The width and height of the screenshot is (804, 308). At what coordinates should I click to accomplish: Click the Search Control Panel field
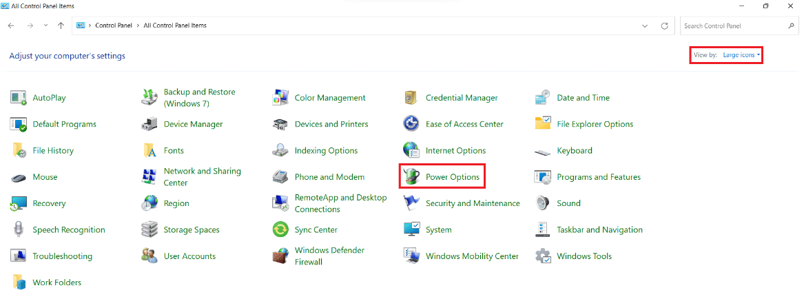pyautogui.click(x=733, y=25)
